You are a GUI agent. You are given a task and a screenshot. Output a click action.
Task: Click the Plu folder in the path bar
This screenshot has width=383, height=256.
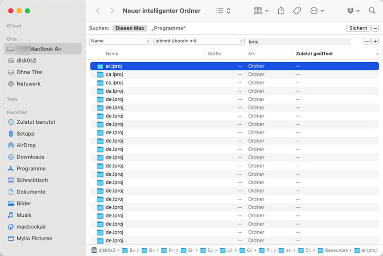coord(266,250)
